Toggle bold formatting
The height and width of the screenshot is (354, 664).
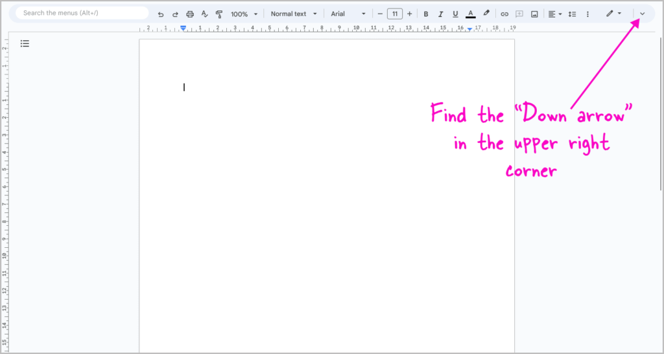click(x=426, y=14)
